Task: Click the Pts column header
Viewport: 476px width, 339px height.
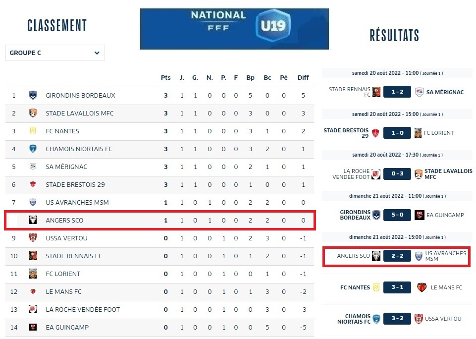Action: pyautogui.click(x=165, y=77)
